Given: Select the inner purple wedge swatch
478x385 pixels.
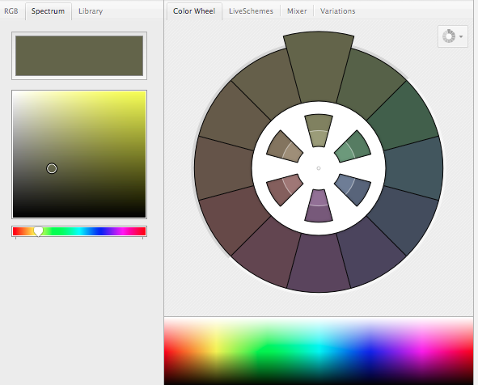Looking at the screenshot, I should tap(319, 205).
